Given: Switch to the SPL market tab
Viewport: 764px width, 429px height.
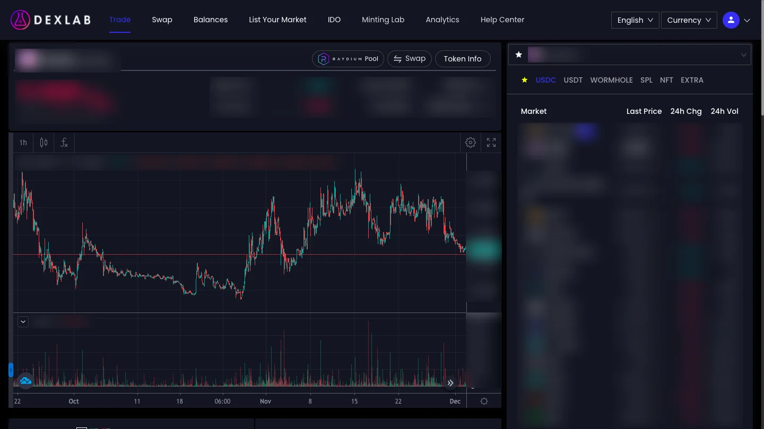Looking at the screenshot, I should (646, 80).
